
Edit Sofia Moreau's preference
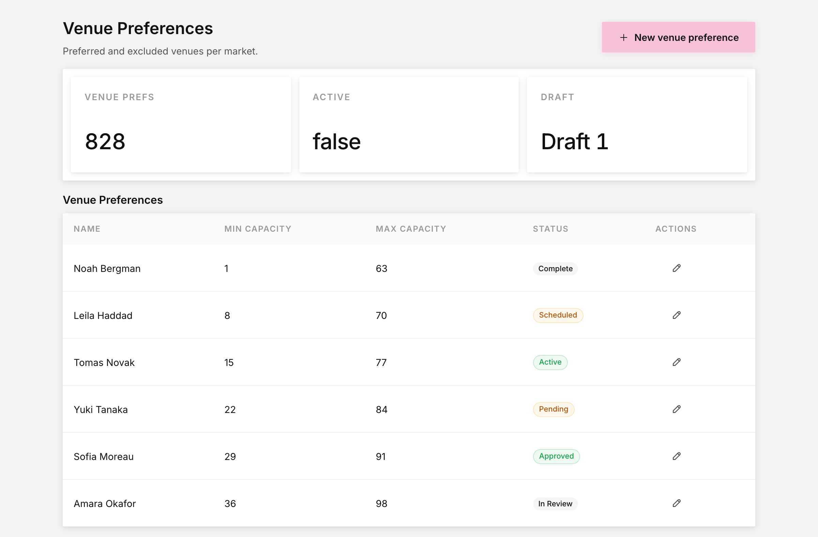click(x=677, y=457)
